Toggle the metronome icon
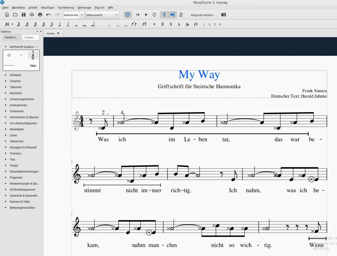This screenshot has height=256, width=337. (x=181, y=15)
